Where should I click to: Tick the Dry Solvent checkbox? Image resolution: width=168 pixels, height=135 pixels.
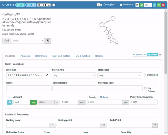(x=145, y=88)
